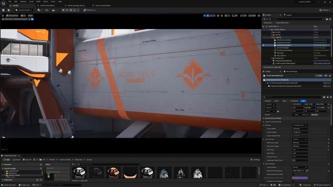The height and width of the screenshot is (187, 333).
Task: Click the Content Browser Import button
Action: [16, 159]
